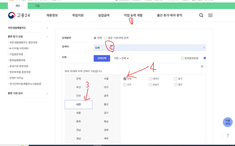Select the 전체 search scope radio
This screenshot has width=235, height=146.
95,38
